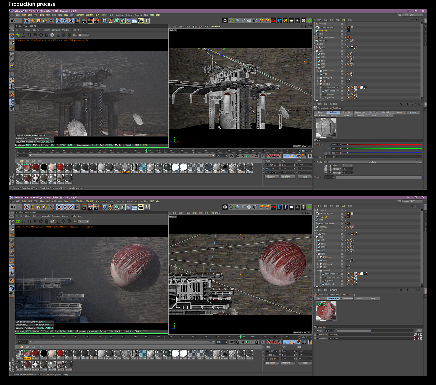436x385 pixels.
Task: Switch to Mix materials tab in bottom attributes
Action: pyautogui.click(x=333, y=299)
